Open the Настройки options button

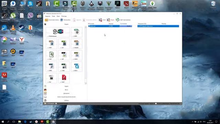pos(65,20)
